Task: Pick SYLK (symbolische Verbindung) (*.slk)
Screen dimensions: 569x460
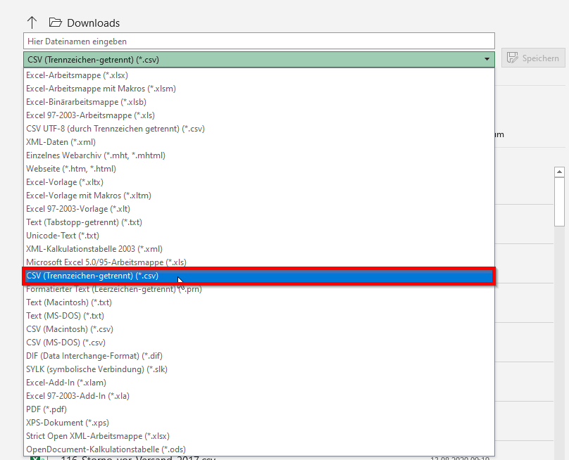Action: tap(258, 369)
